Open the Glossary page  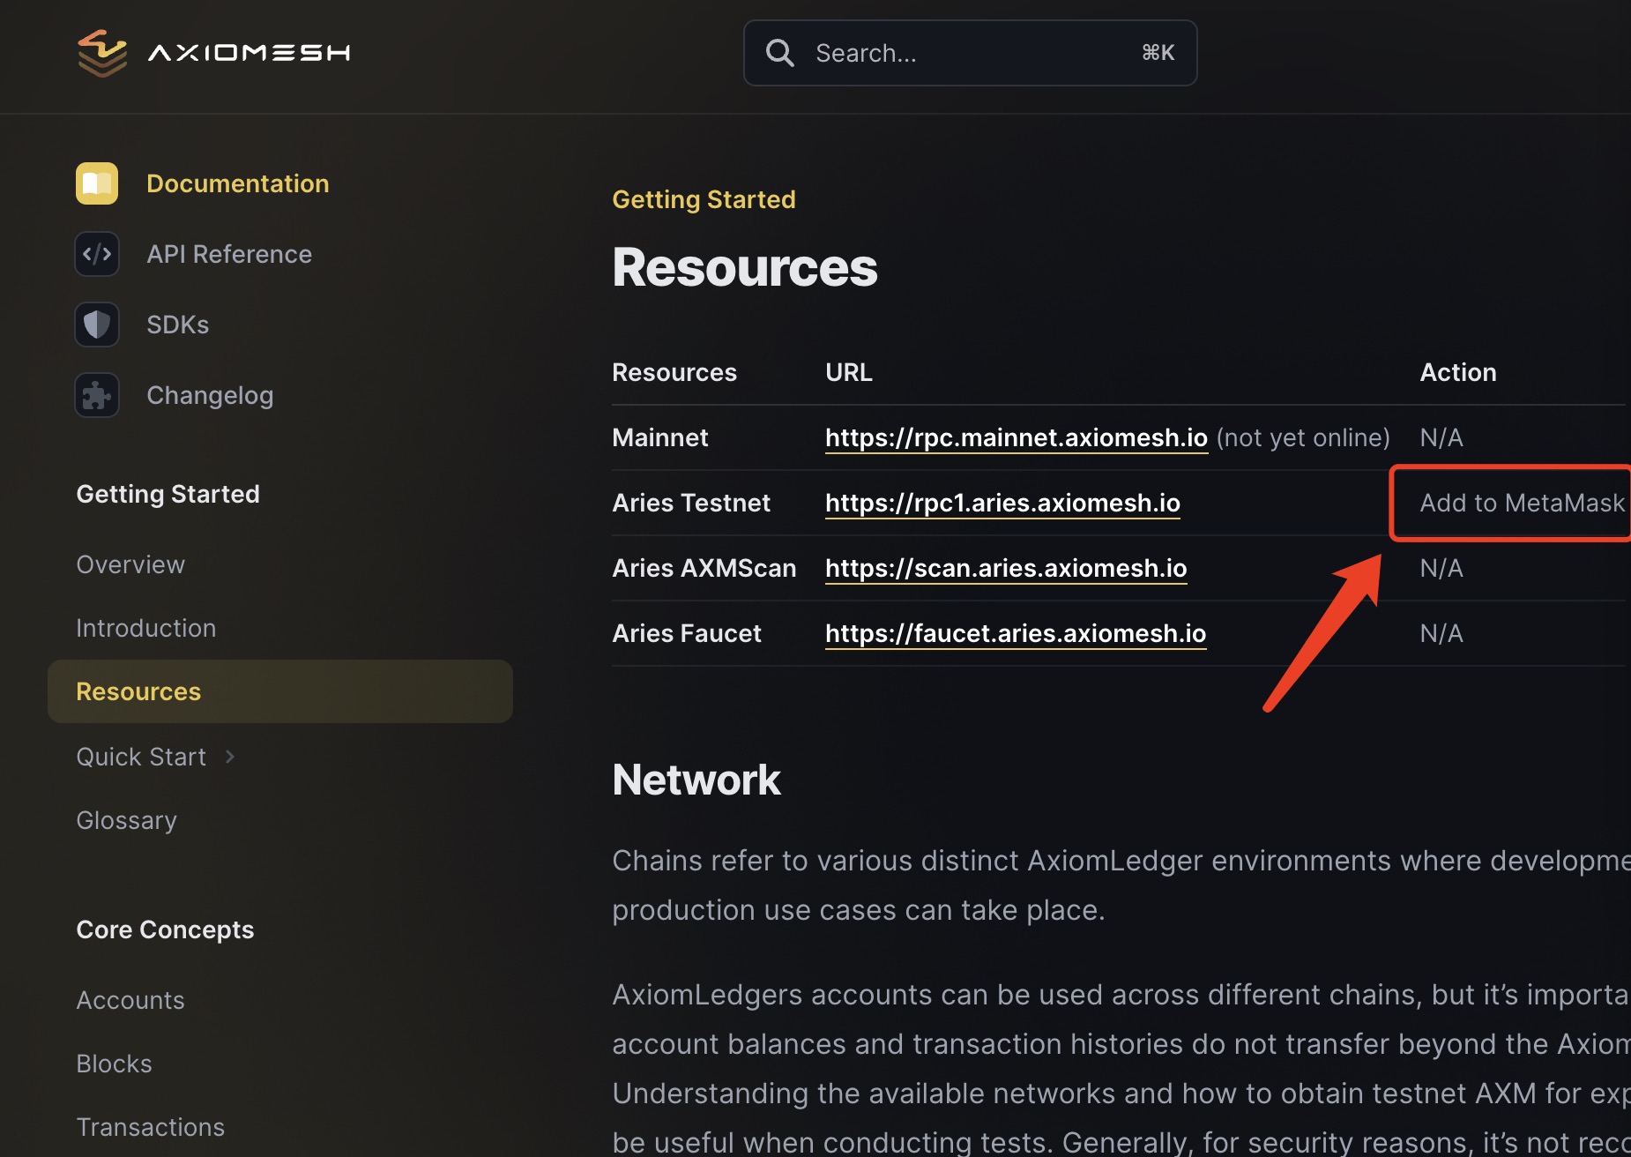tap(127, 820)
